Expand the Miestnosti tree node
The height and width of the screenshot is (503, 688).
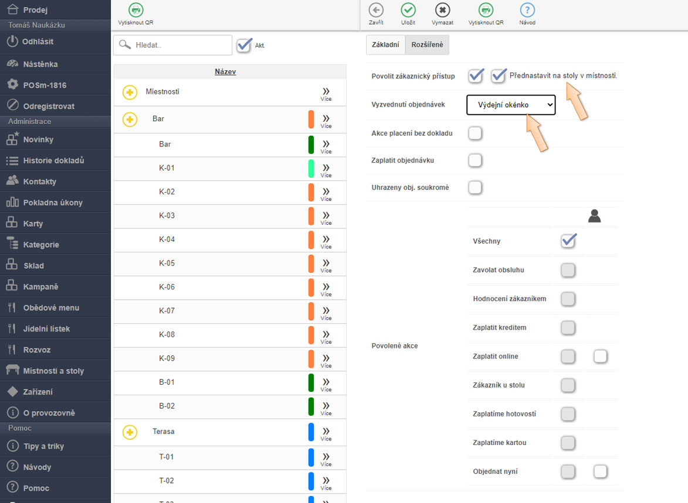point(130,93)
